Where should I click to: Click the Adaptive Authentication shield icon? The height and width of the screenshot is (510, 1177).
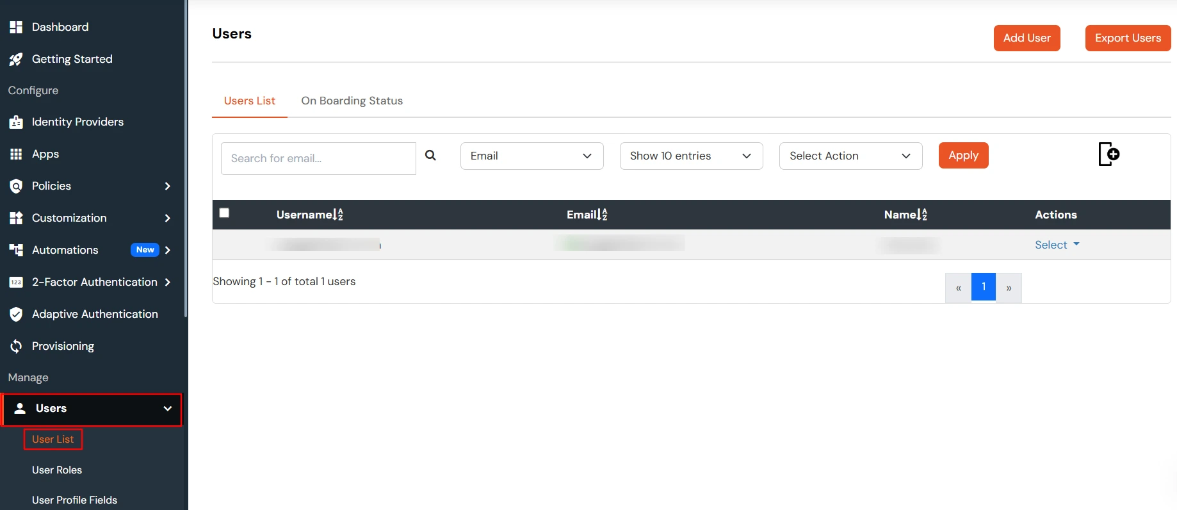click(x=16, y=314)
